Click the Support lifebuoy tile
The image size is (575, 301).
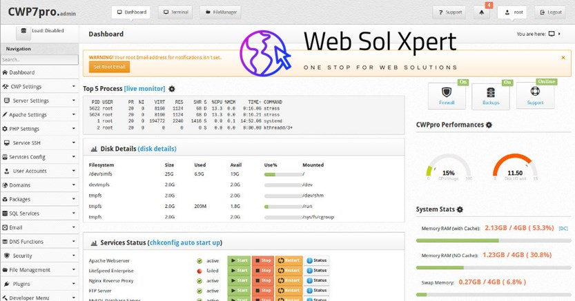click(x=535, y=96)
